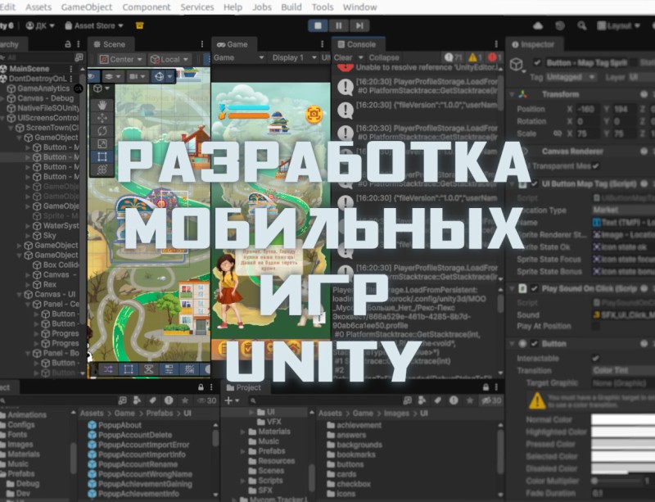The width and height of the screenshot is (655, 502).
Task: Select the GameObject cube icon in Inspector
Action: pos(517,65)
